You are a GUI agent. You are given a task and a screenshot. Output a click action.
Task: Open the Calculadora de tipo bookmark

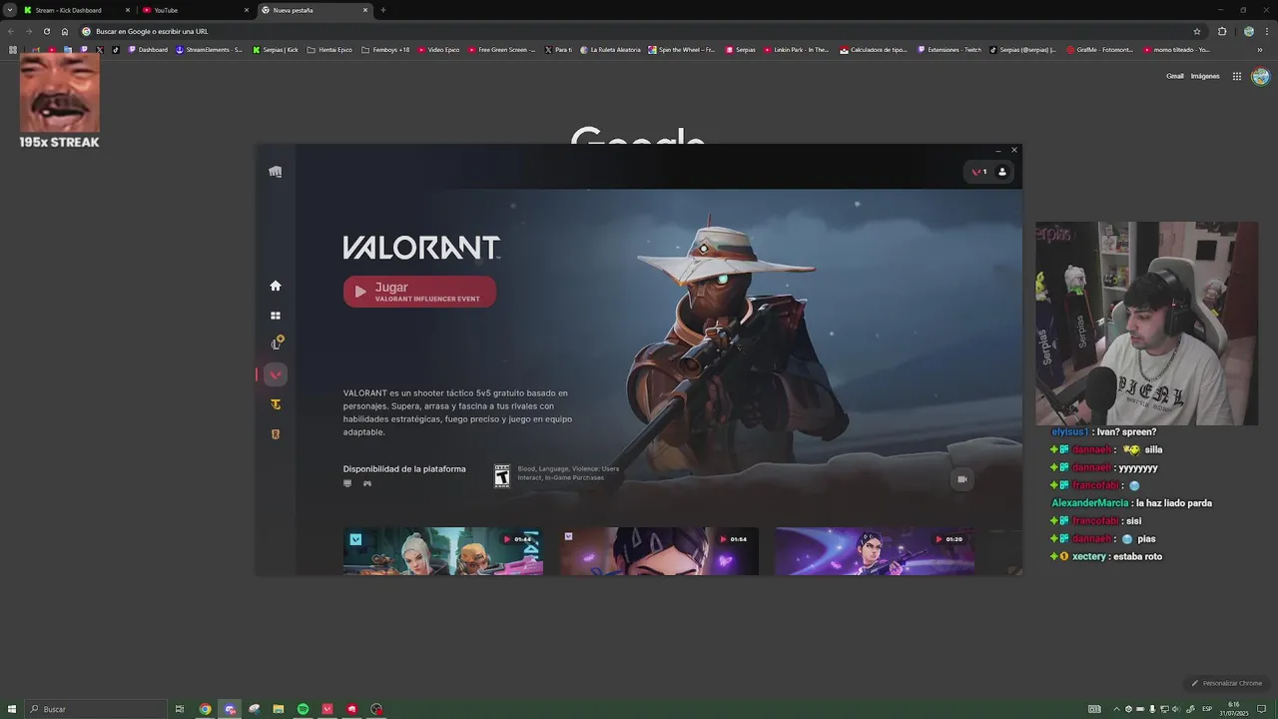[874, 49]
